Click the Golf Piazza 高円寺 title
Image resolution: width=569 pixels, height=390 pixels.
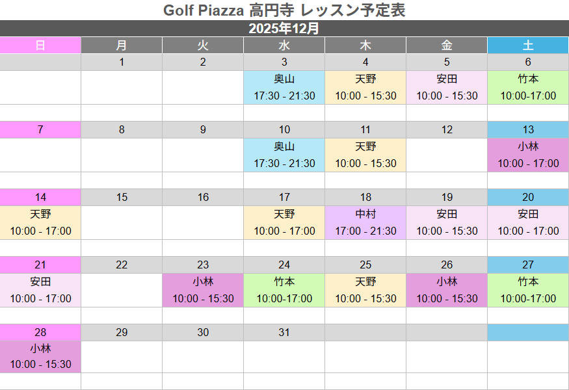(x=284, y=10)
